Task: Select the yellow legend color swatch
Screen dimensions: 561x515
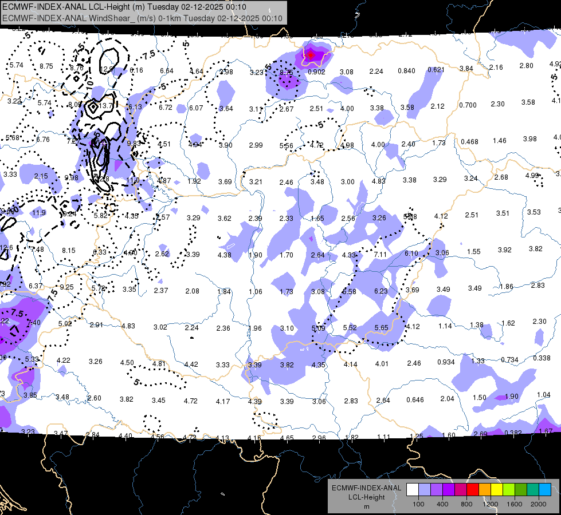Action: tap(497, 490)
